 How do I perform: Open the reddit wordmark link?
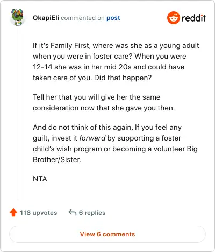click(x=193, y=18)
